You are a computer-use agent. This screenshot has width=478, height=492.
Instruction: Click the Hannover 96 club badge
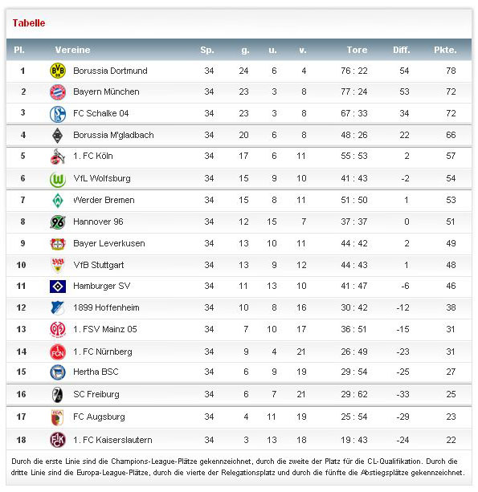pos(58,222)
